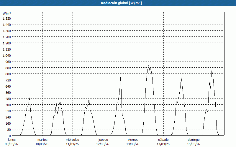
Task: Select the 1.040 y-axis value
Action: (x=7, y=55)
